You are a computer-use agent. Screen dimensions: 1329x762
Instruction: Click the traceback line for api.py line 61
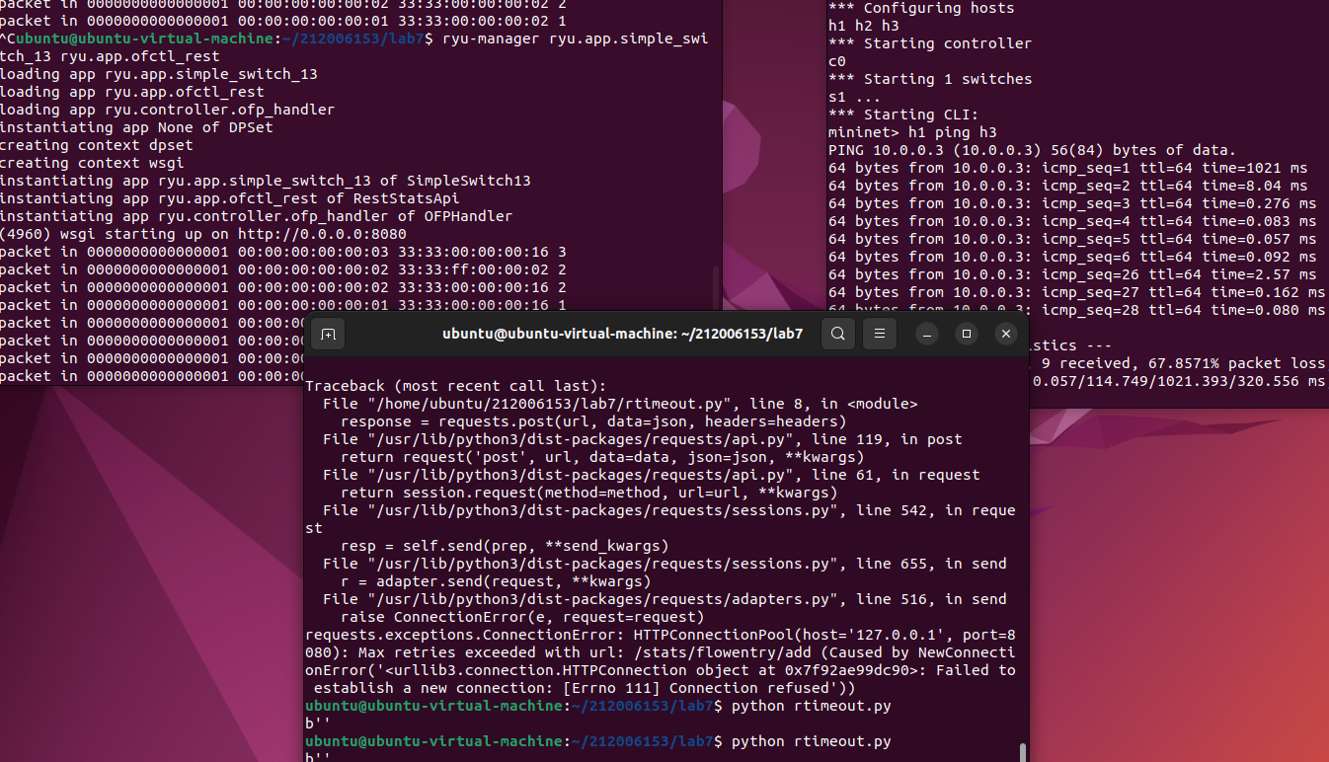(x=652, y=475)
